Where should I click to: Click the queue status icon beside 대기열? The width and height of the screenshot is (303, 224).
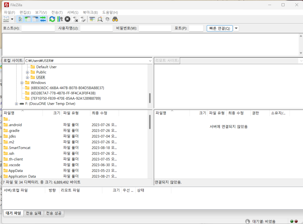(248, 221)
